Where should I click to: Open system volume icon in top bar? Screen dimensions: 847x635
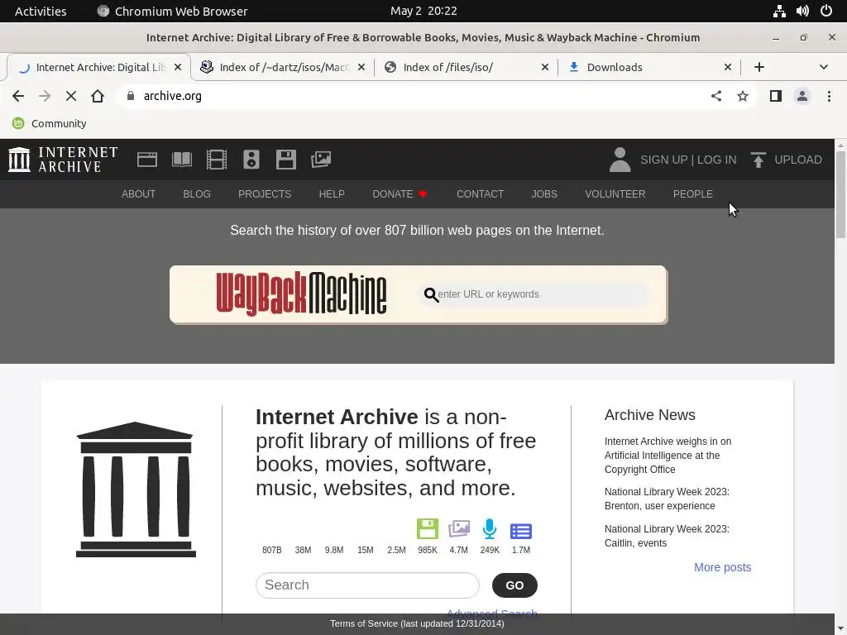click(802, 11)
